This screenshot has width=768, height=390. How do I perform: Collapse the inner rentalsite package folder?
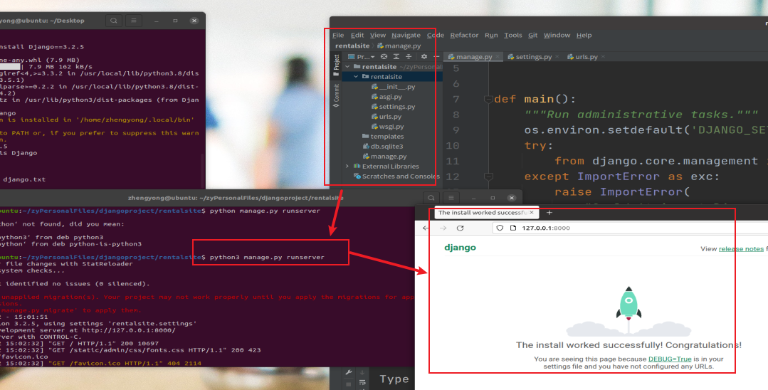(357, 76)
